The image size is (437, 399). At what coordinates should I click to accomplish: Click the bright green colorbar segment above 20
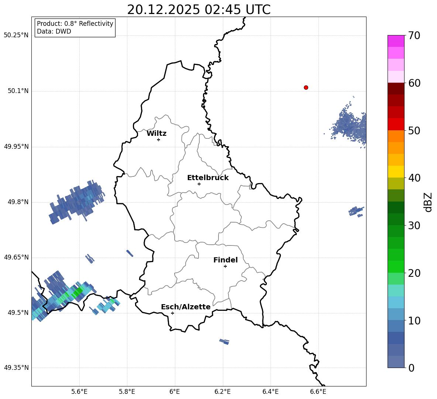tap(396, 266)
